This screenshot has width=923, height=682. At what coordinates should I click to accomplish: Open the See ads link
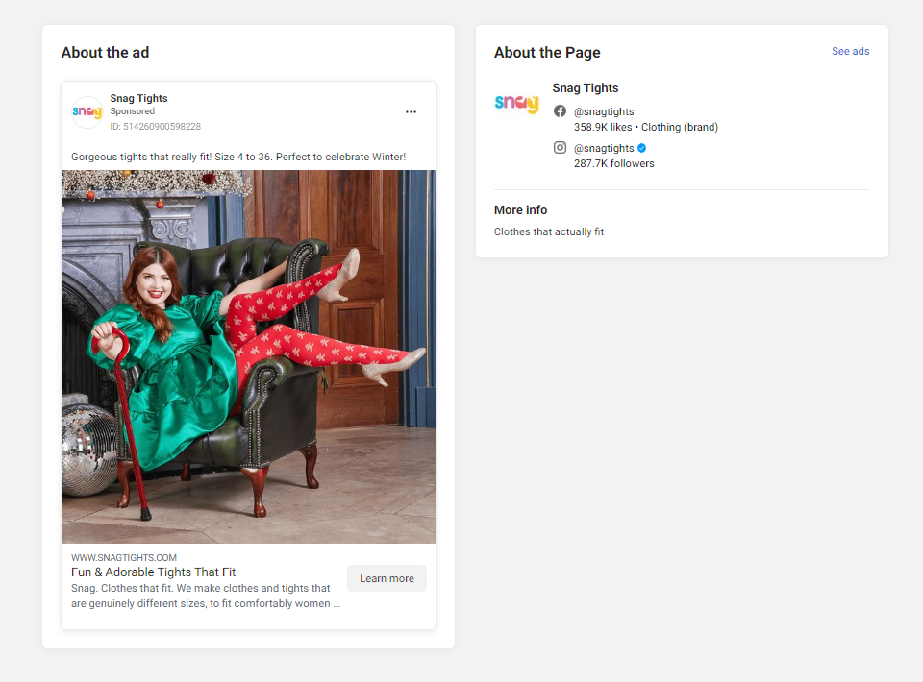click(x=850, y=51)
